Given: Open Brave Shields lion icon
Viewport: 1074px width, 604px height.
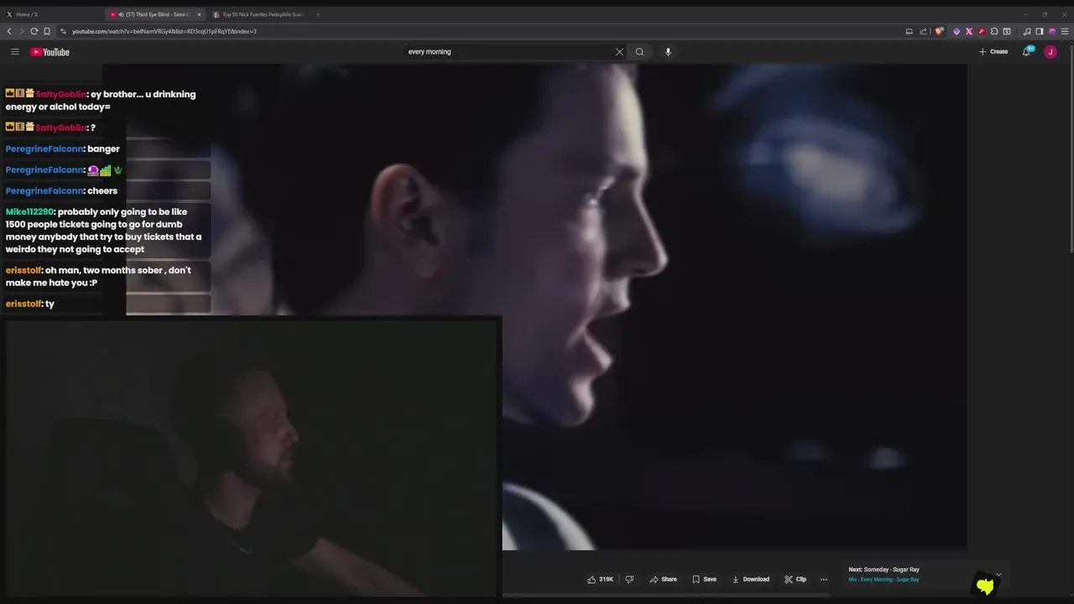Looking at the screenshot, I should (x=940, y=31).
